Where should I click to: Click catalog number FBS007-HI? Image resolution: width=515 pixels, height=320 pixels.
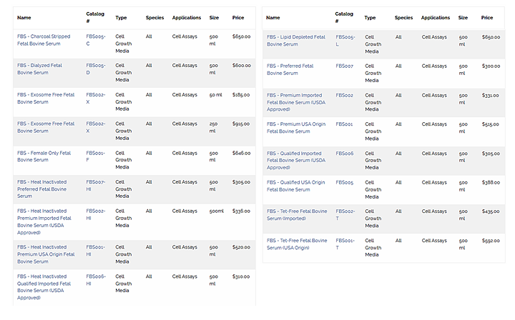96,185
